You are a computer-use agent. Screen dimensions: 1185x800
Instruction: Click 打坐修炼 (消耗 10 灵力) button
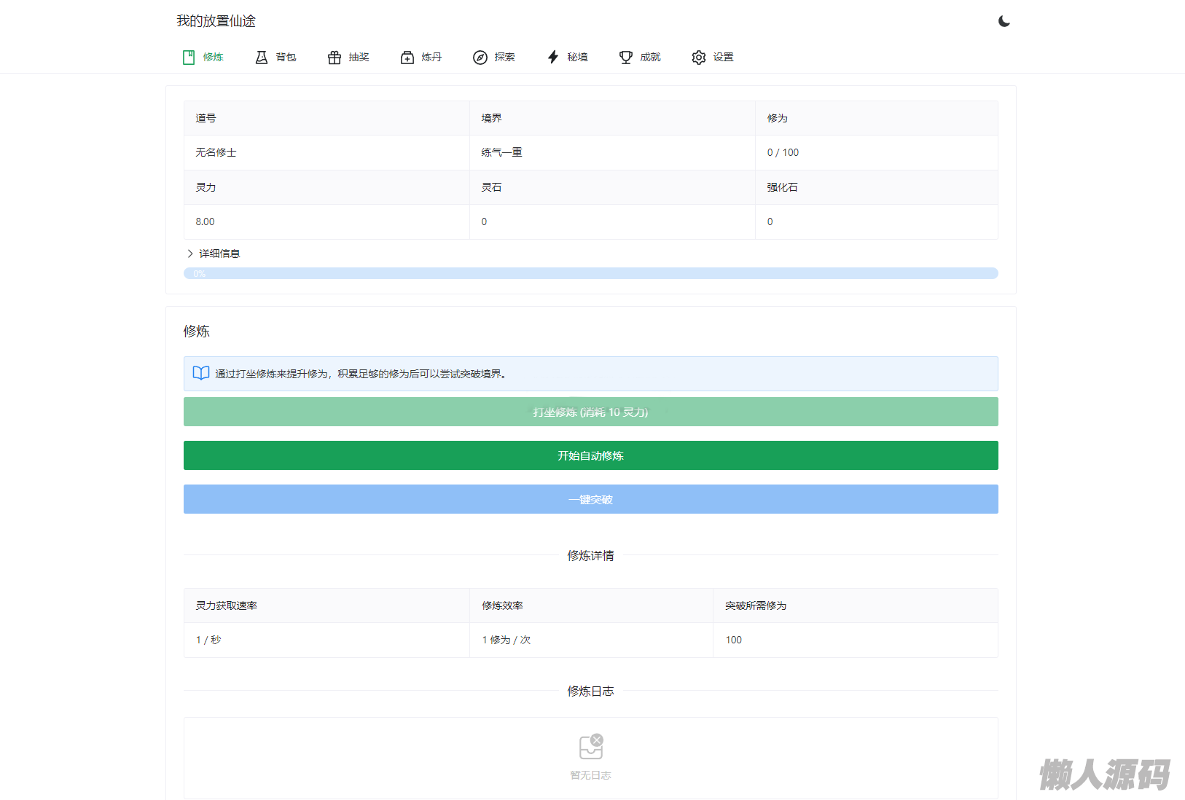point(590,412)
